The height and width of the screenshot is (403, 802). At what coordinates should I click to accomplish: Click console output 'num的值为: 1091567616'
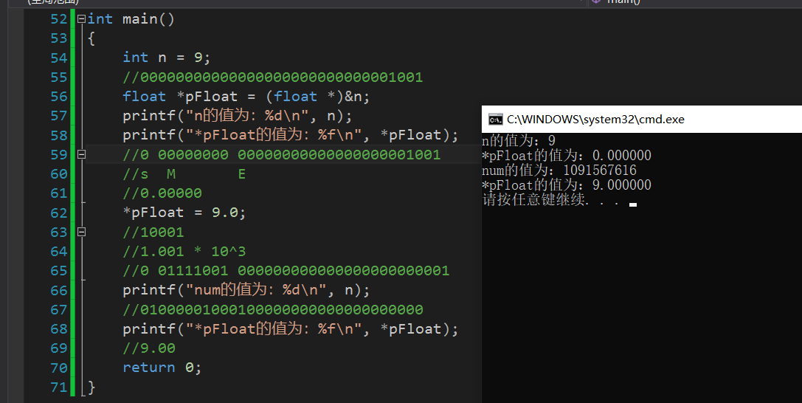[x=559, y=170]
